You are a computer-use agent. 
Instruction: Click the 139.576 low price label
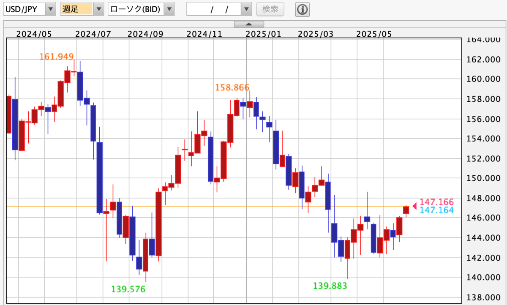(x=128, y=289)
